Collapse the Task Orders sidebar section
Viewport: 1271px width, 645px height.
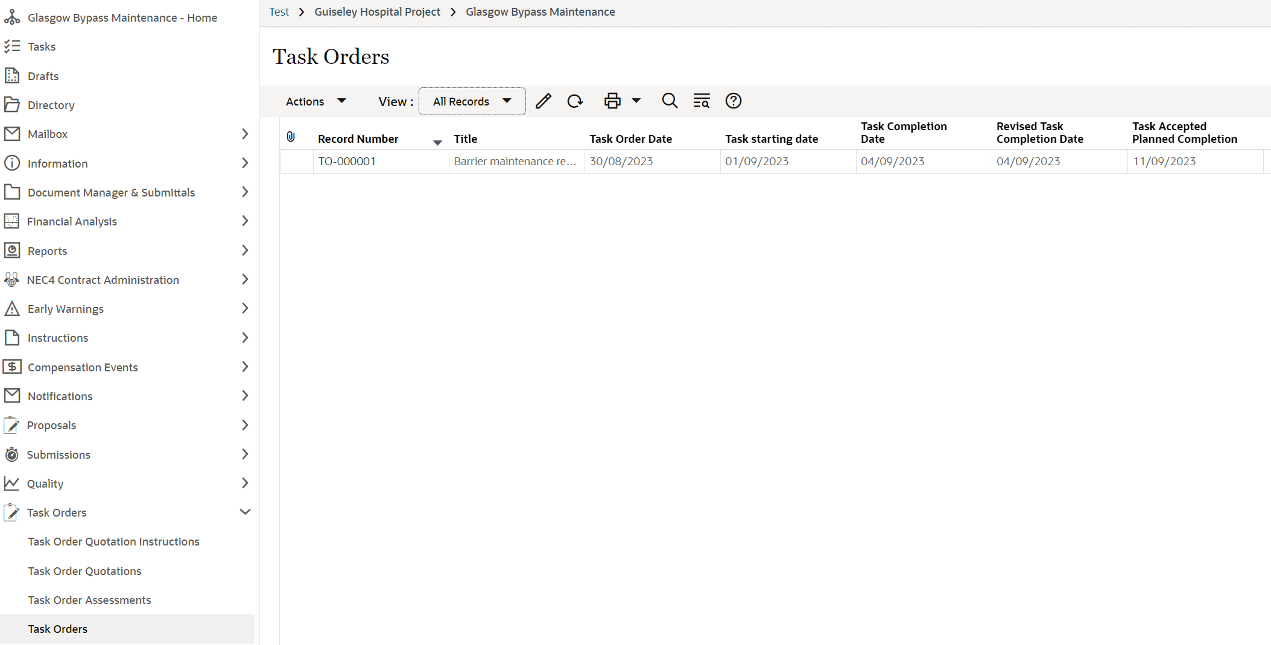pyautogui.click(x=245, y=511)
